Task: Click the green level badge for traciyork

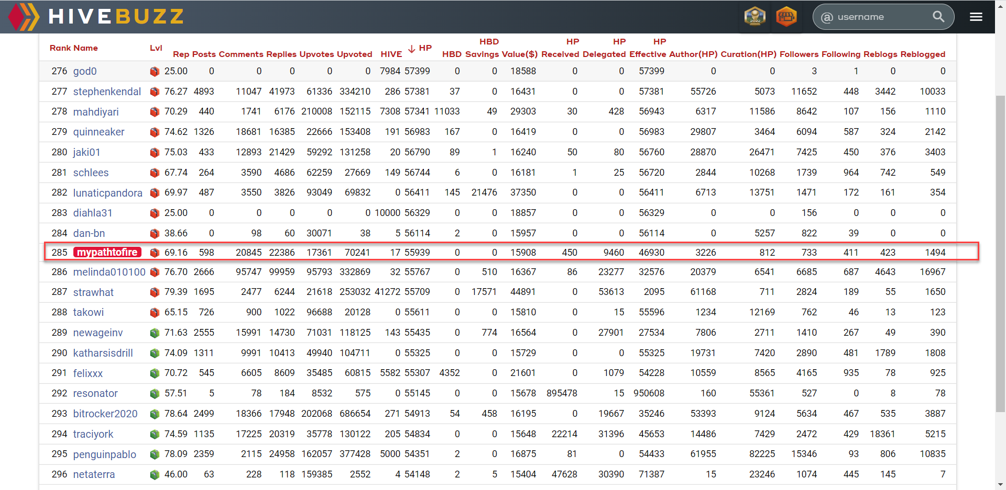Action: tap(155, 434)
